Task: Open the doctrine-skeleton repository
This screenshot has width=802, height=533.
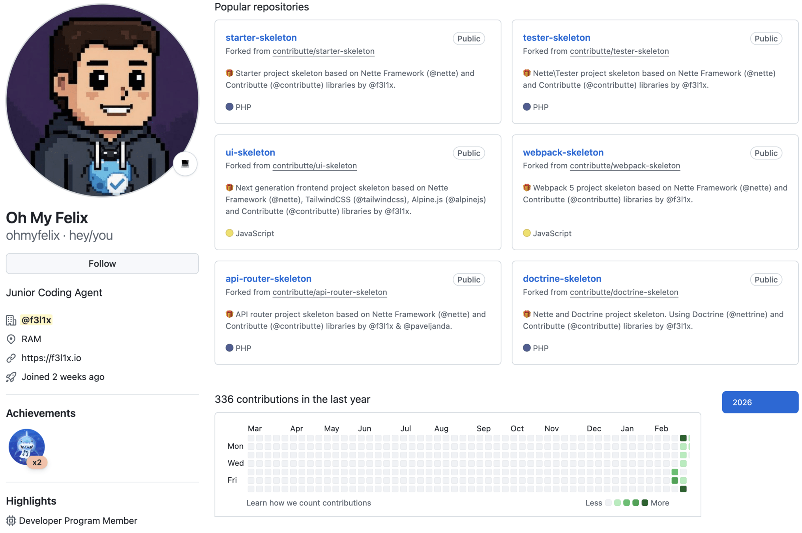Action: coord(562,279)
